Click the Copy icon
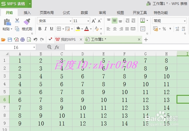The width and height of the screenshot is (189, 131). click(x=17, y=29)
